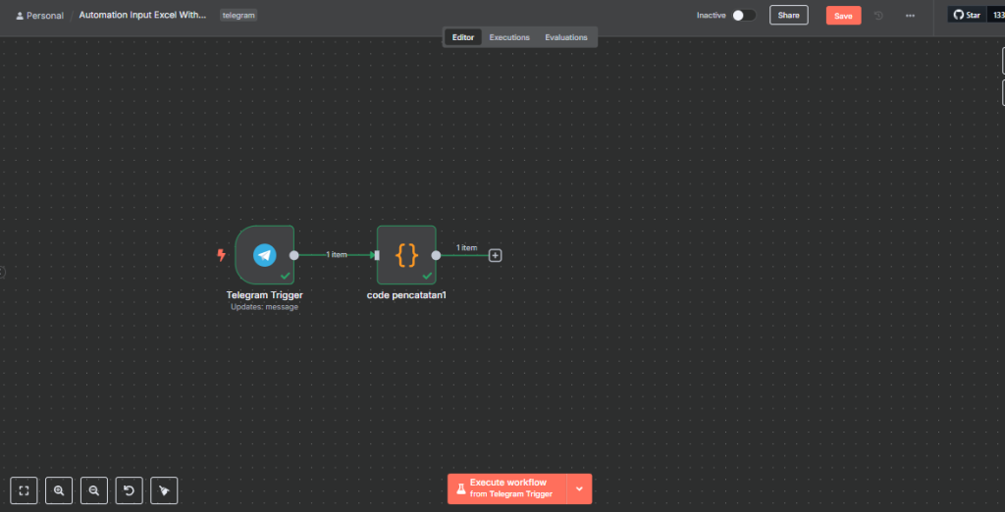
Task: Click the Save button
Action: pos(843,16)
